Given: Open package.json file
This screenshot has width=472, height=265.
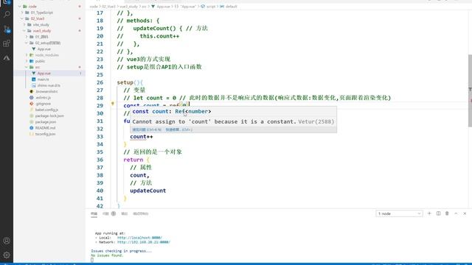Looking at the screenshot, I should (46, 121).
